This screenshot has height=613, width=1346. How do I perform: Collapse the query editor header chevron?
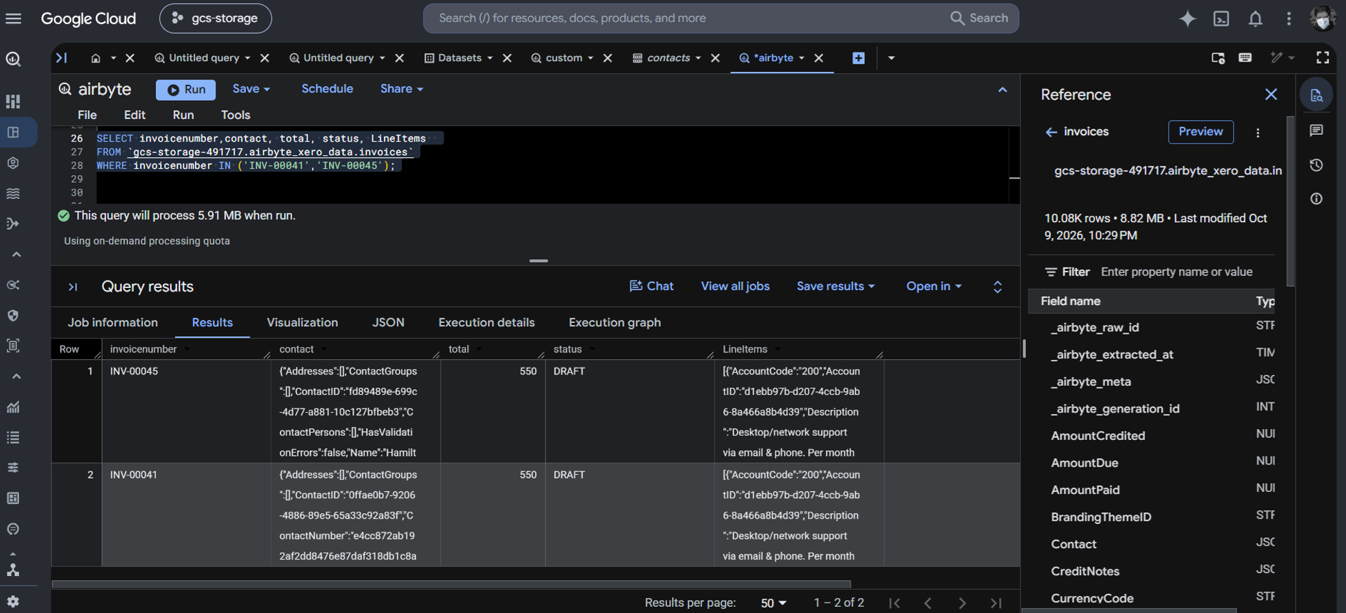coord(1002,90)
